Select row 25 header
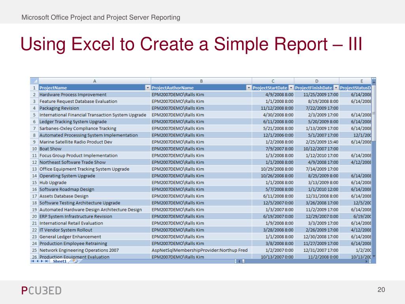405x304 pixels. (34, 250)
